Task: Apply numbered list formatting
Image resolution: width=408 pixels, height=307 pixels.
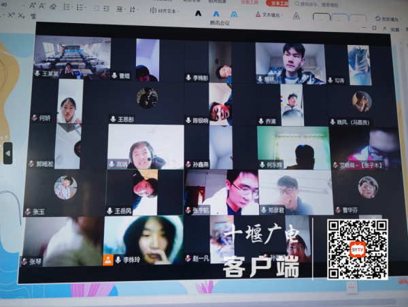Action: pyautogui.click(x=80, y=7)
